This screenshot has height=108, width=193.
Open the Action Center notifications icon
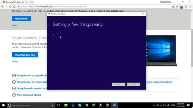point(188,105)
